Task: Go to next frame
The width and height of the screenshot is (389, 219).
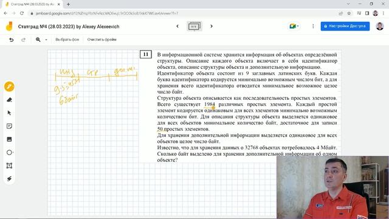Action: 212,26
